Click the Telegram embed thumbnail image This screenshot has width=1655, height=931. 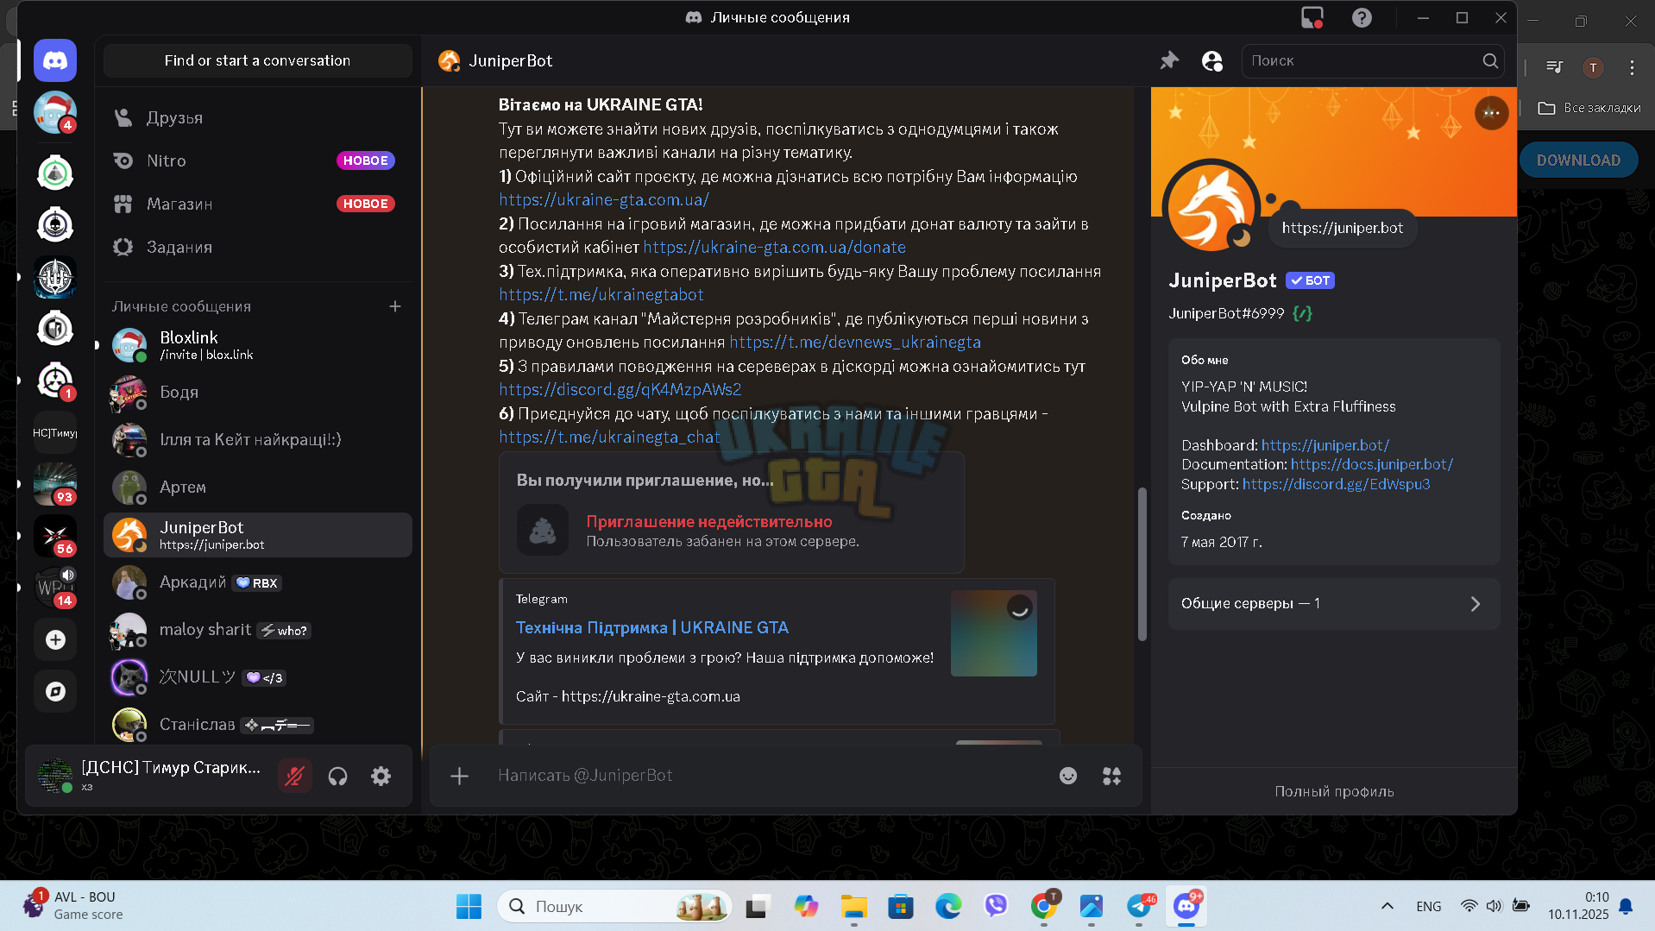(994, 633)
